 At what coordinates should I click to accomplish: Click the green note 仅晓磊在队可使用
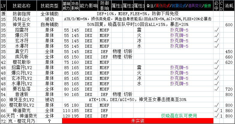point(179,116)
